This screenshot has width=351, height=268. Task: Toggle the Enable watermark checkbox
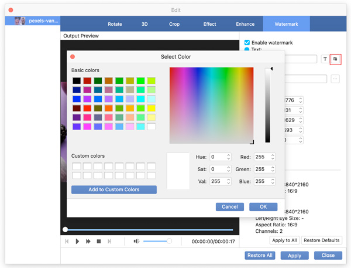coord(247,43)
